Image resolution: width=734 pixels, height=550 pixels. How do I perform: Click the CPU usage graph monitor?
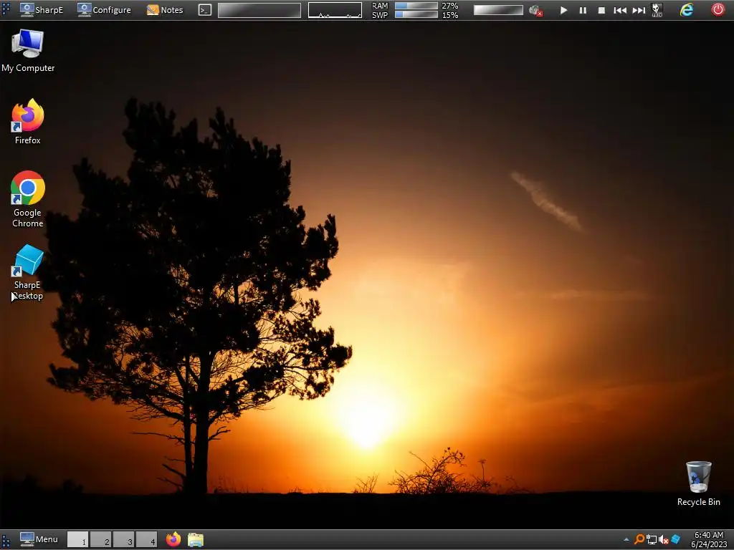[x=335, y=10]
